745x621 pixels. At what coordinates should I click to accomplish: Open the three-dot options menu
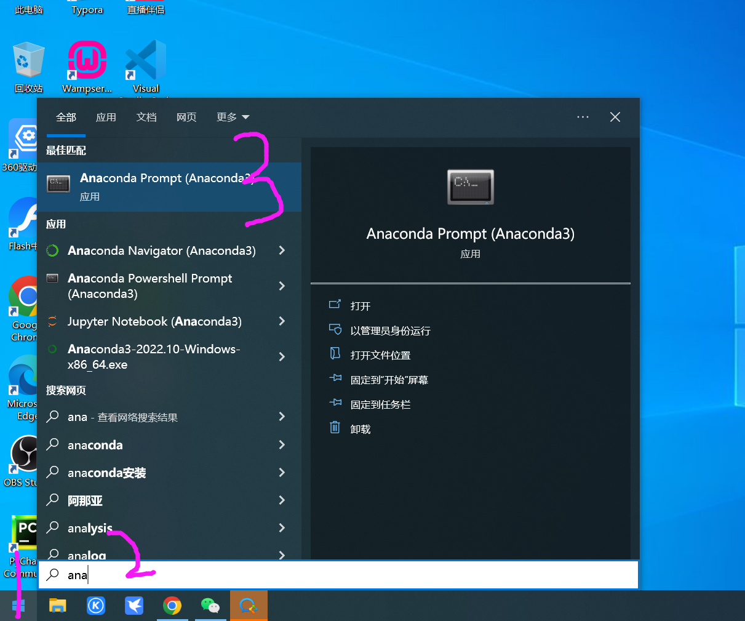coord(583,117)
